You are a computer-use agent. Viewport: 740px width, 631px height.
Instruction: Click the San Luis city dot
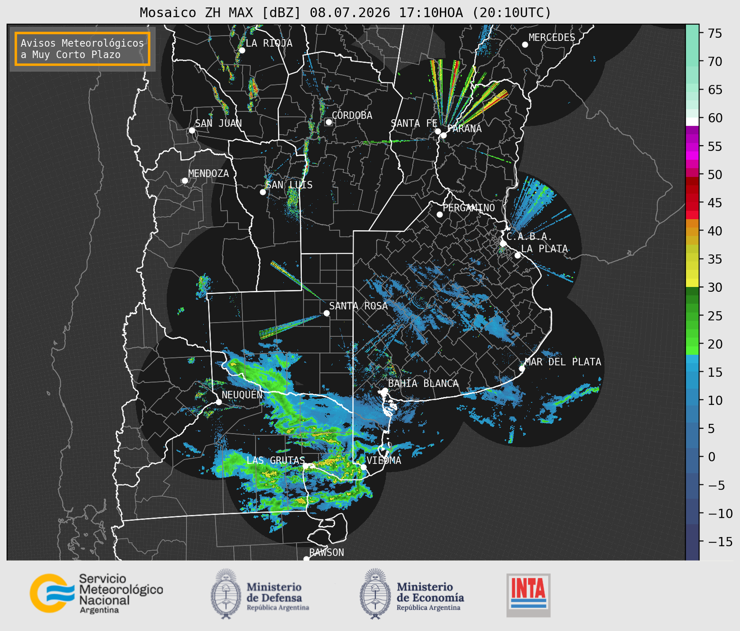point(263,192)
